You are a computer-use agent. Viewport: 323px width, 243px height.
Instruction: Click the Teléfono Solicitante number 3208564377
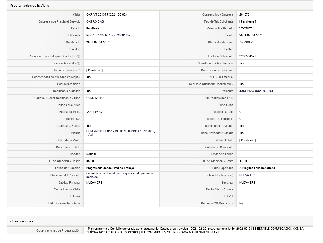(x=248, y=56)
